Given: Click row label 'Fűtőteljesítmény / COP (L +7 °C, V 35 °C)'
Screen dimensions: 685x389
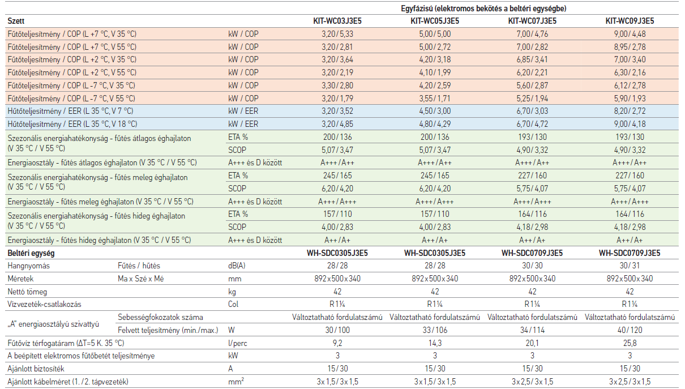Looking at the screenshot, I should pyautogui.click(x=72, y=34).
